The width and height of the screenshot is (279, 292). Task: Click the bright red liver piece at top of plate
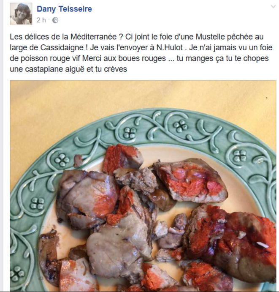[x=119, y=158]
